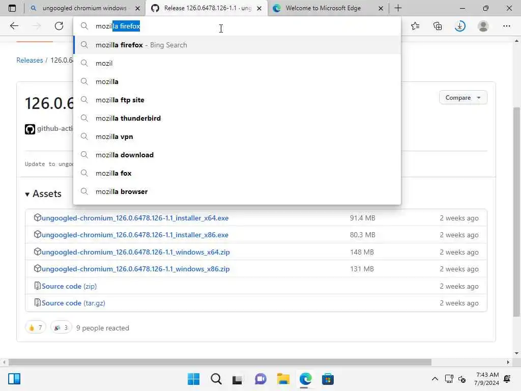Choose the 'mozilla download' suggestion
Viewport: 521px width, 391px height.
pos(237,155)
